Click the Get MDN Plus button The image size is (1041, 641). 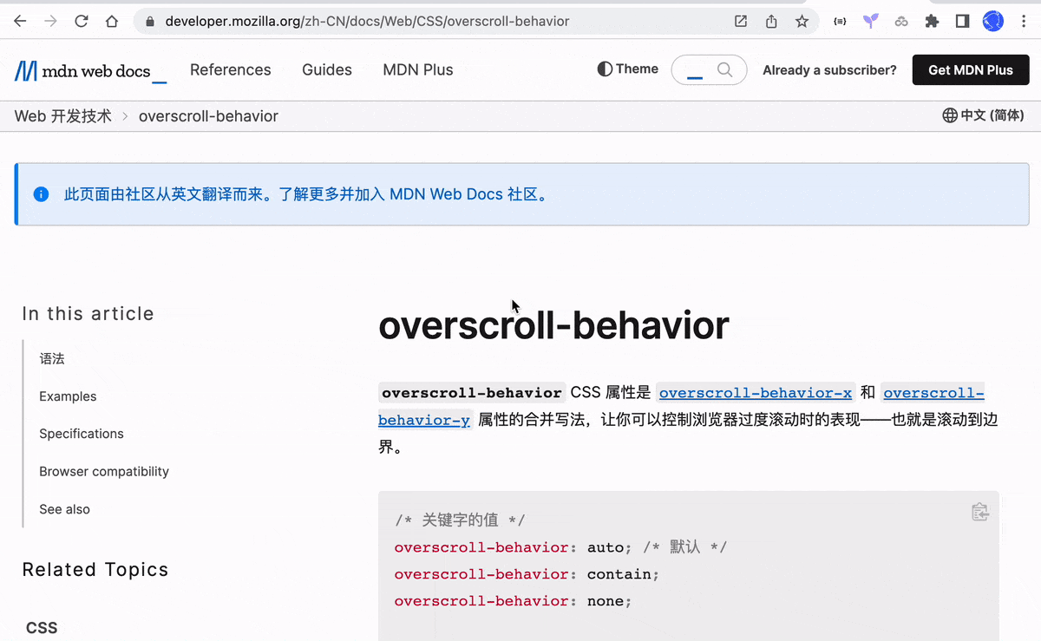pyautogui.click(x=971, y=70)
